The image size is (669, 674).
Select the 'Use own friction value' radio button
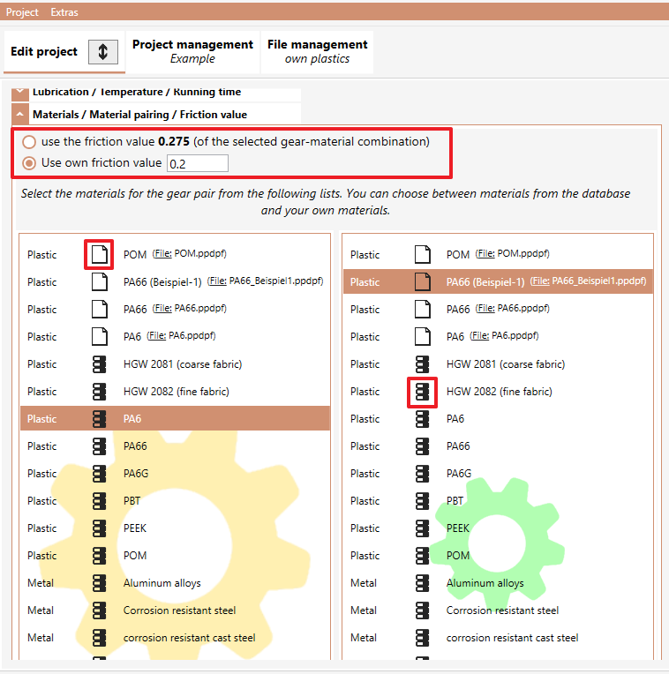(29, 163)
